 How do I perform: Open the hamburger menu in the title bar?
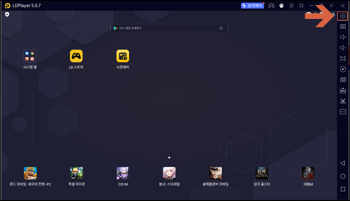[292, 6]
